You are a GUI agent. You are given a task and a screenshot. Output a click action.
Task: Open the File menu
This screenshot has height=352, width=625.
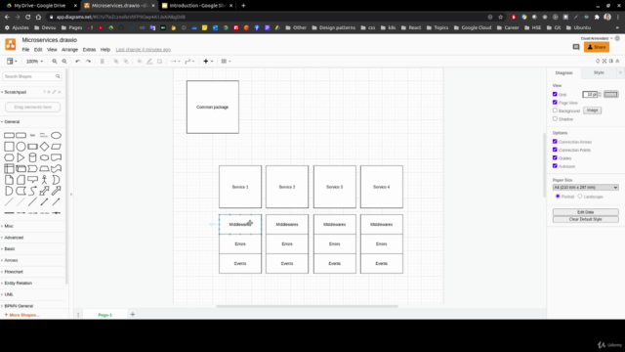[25, 50]
